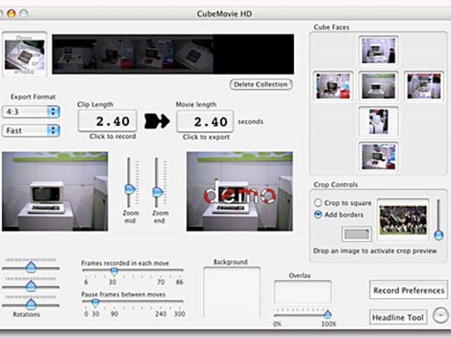
Task: Click the "Rotations" label
Action: [26, 315]
